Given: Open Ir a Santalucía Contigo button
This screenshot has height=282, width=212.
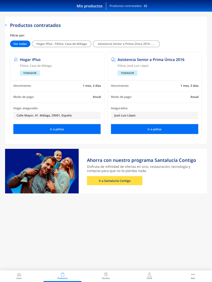Looking at the screenshot, I should pyautogui.click(x=114, y=181).
